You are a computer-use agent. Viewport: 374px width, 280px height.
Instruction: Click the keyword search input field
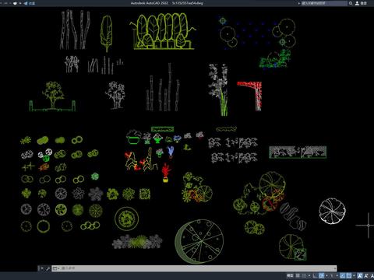[x=324, y=3]
